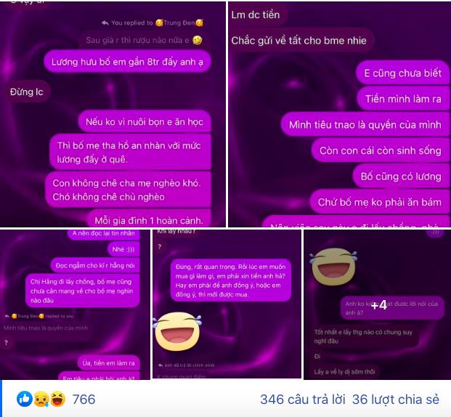Screen dimensions: 451x417
Task: Click the sad crying reaction icon
Action: [41, 399]
